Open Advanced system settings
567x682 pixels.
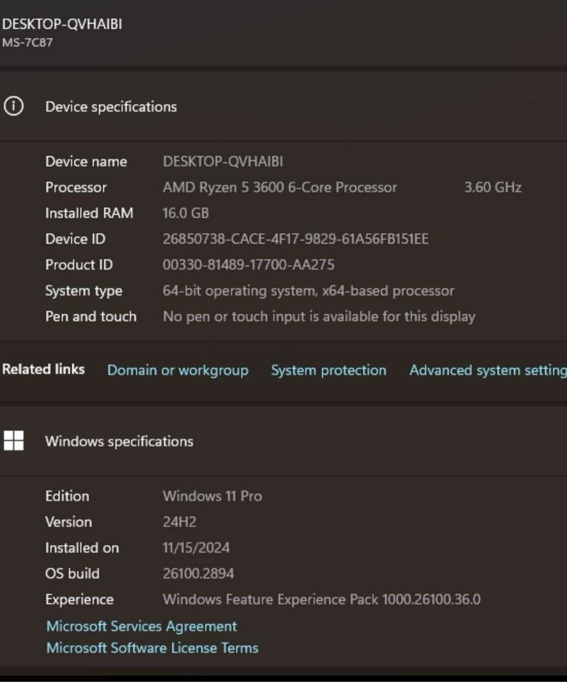(487, 370)
